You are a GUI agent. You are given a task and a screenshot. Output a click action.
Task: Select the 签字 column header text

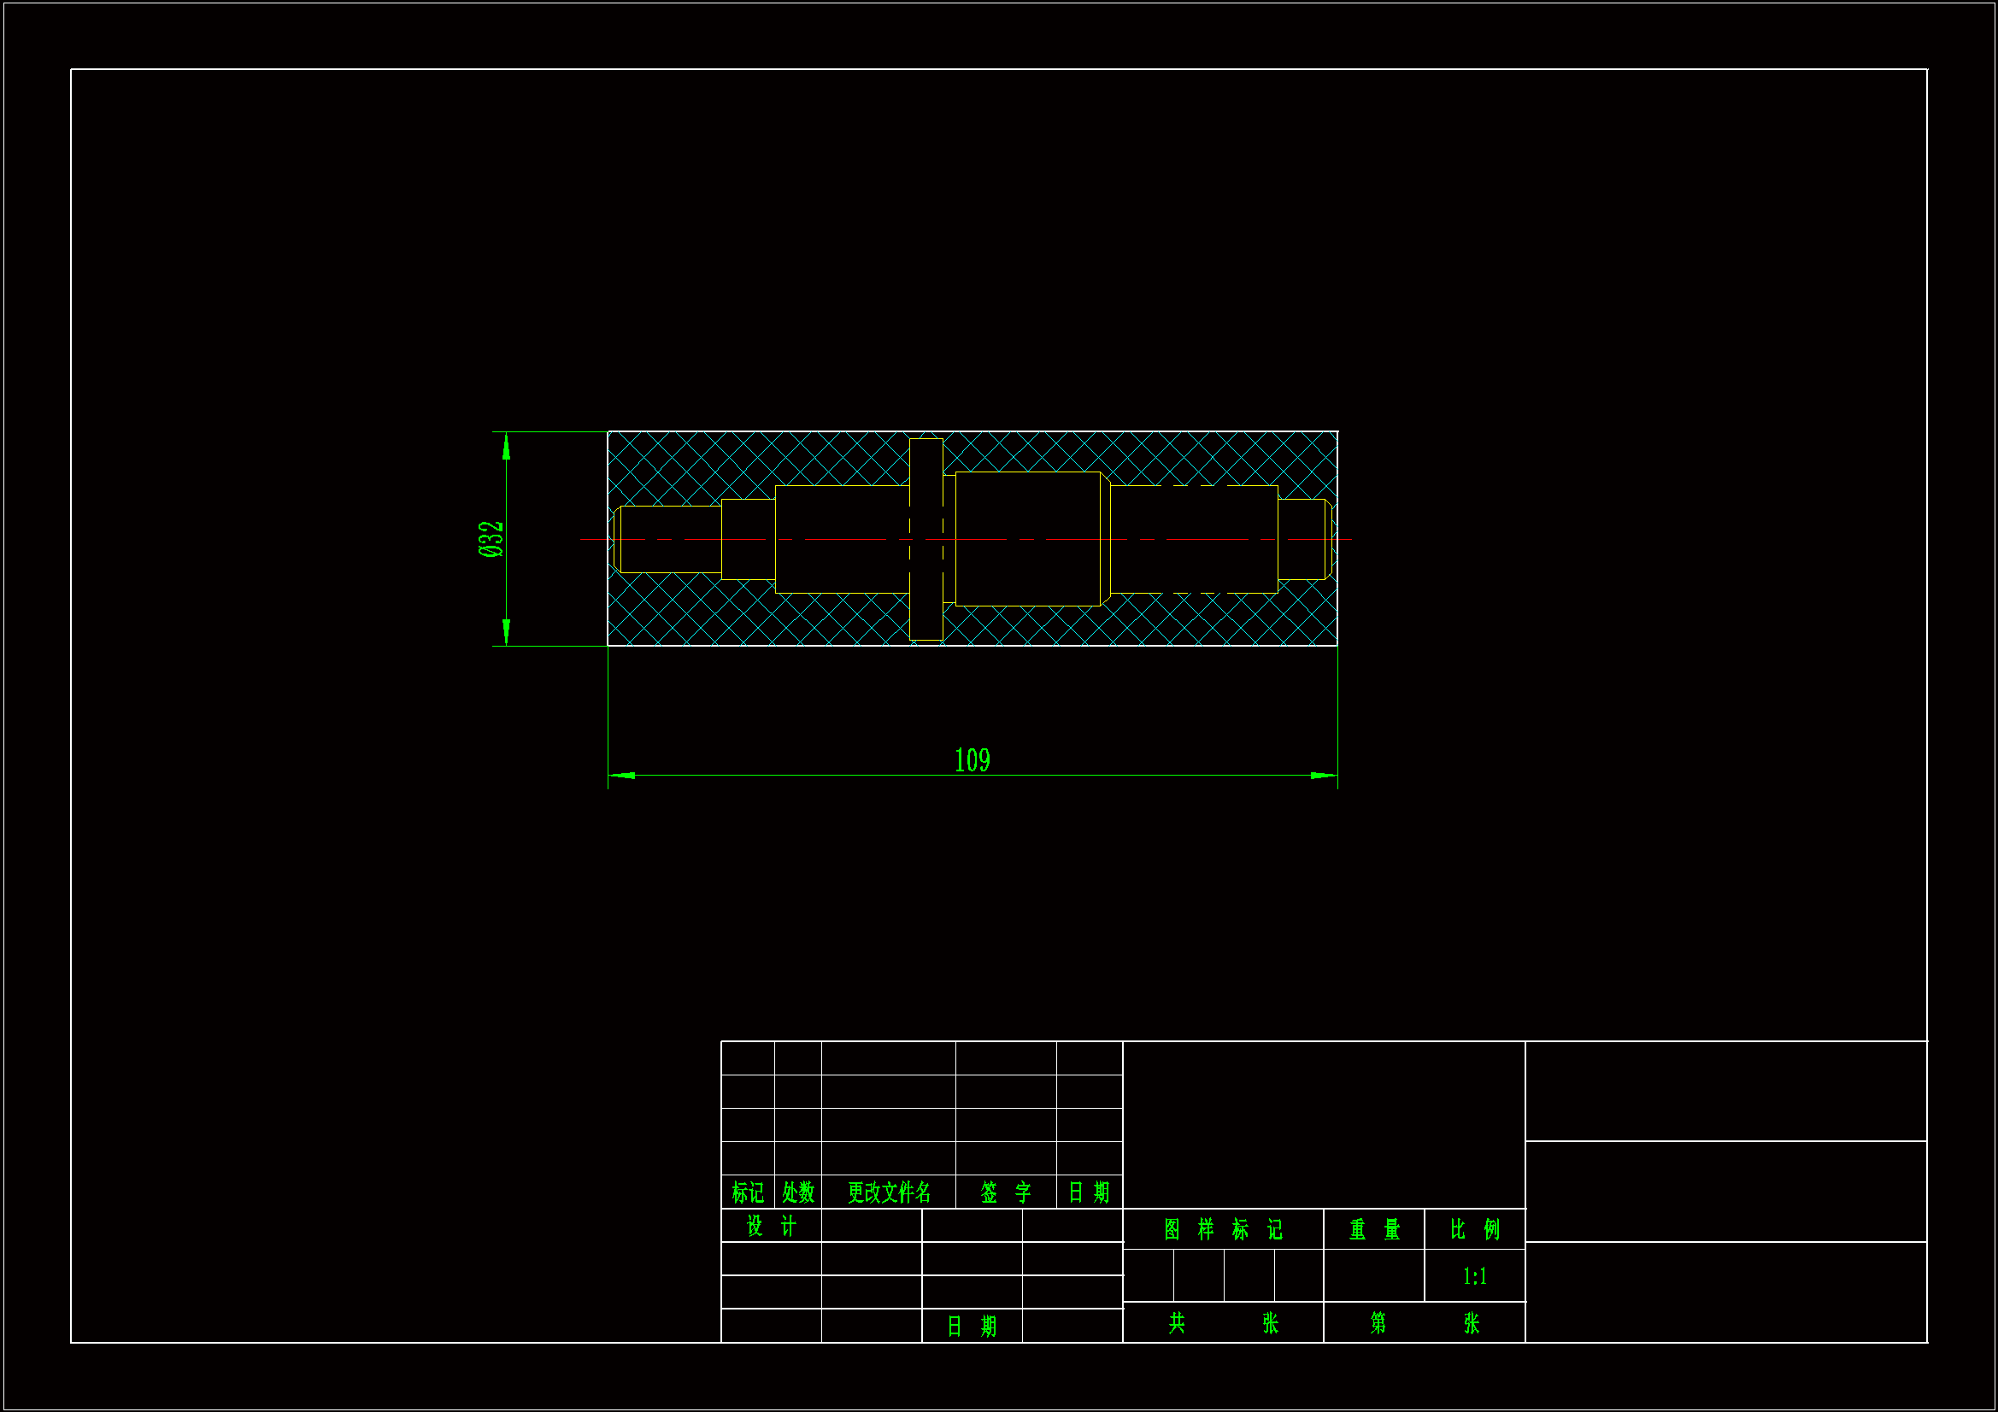tap(1005, 1192)
